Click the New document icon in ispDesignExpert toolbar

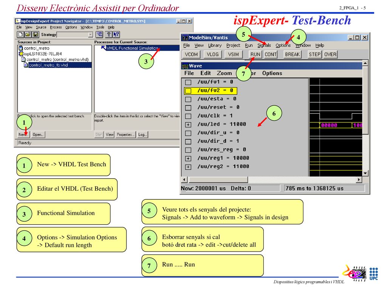click(20, 34)
